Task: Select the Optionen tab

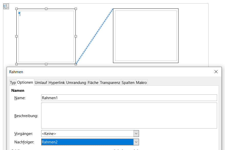Action: click(25, 82)
